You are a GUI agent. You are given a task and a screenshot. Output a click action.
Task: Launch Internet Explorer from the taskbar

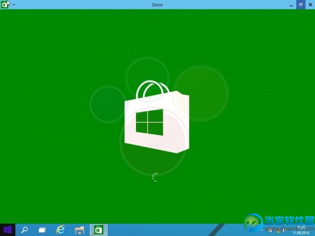(x=60, y=230)
